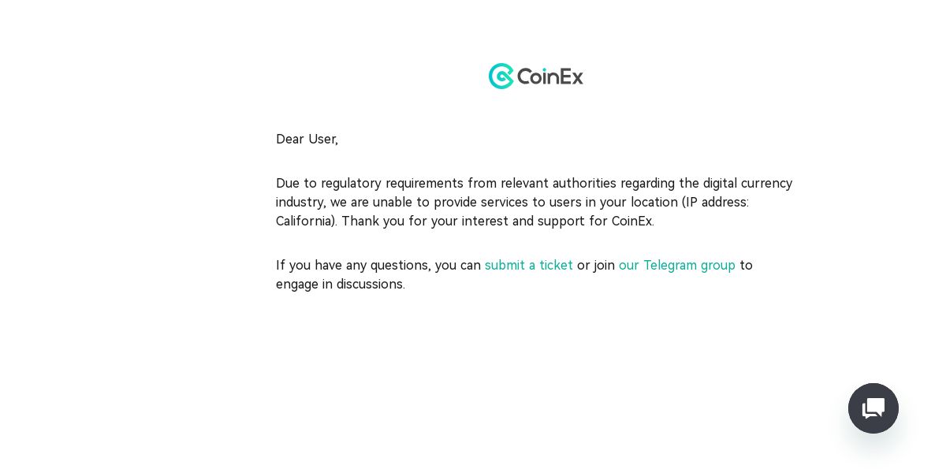Click the 'Dear User,' greeting text
Viewport: 946px width, 473px height.
tap(307, 139)
